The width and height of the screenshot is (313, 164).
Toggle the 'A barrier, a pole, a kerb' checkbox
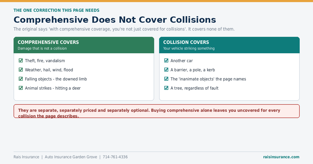tap(166, 70)
